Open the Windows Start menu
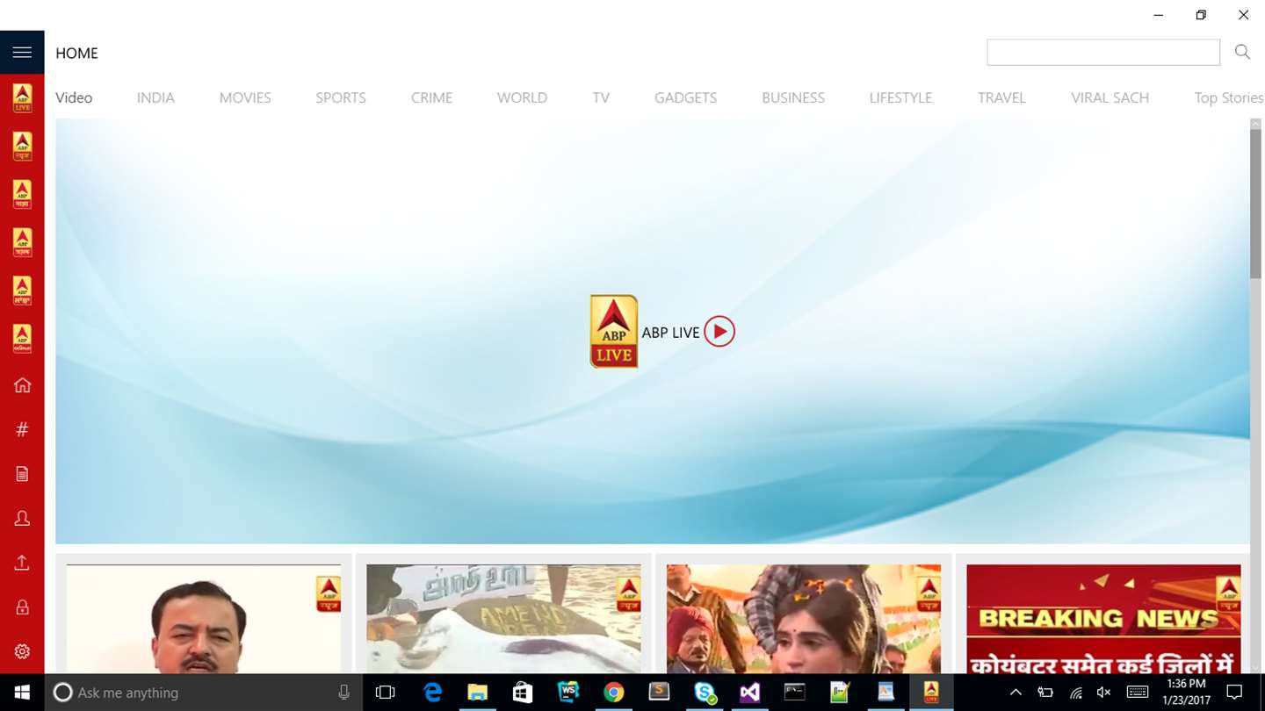This screenshot has width=1265, height=711. pyautogui.click(x=22, y=693)
